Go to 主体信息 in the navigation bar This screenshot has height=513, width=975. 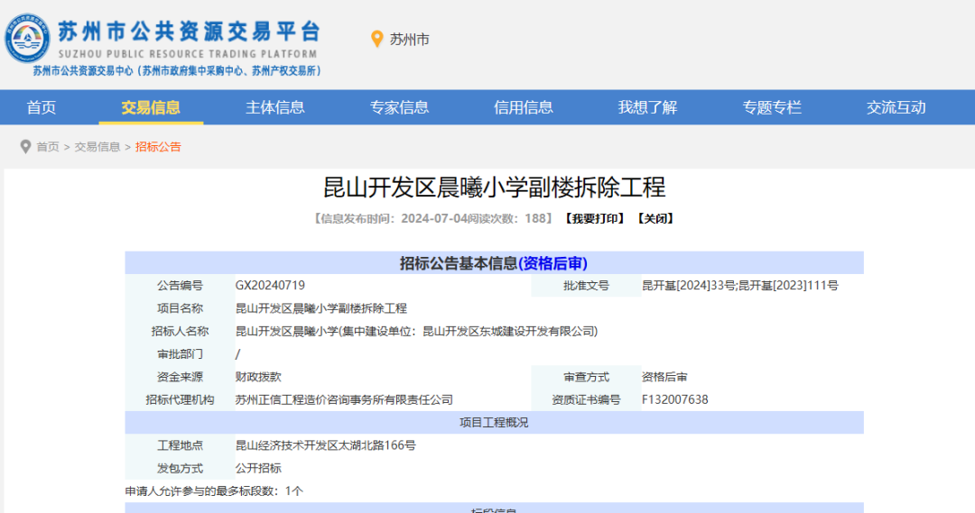coord(275,107)
